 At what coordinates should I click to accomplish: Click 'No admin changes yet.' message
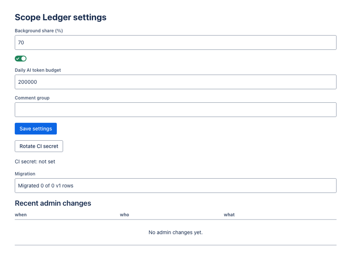click(x=175, y=232)
